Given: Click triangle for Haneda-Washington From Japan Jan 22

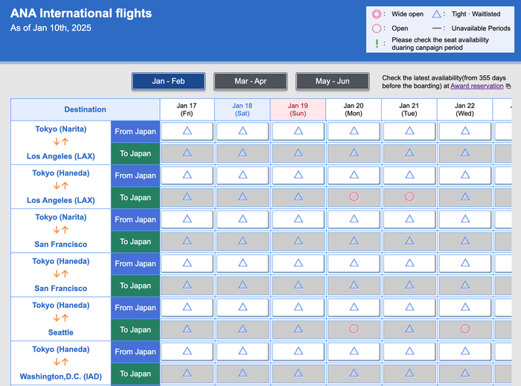Looking at the screenshot, I should click(465, 351).
